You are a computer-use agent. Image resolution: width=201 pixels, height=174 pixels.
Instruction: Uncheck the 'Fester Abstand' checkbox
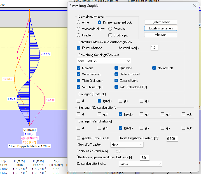click(79, 48)
